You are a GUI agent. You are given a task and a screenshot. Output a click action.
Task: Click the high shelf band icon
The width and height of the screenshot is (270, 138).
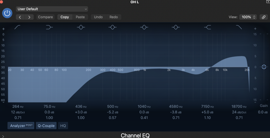pos(208,27)
